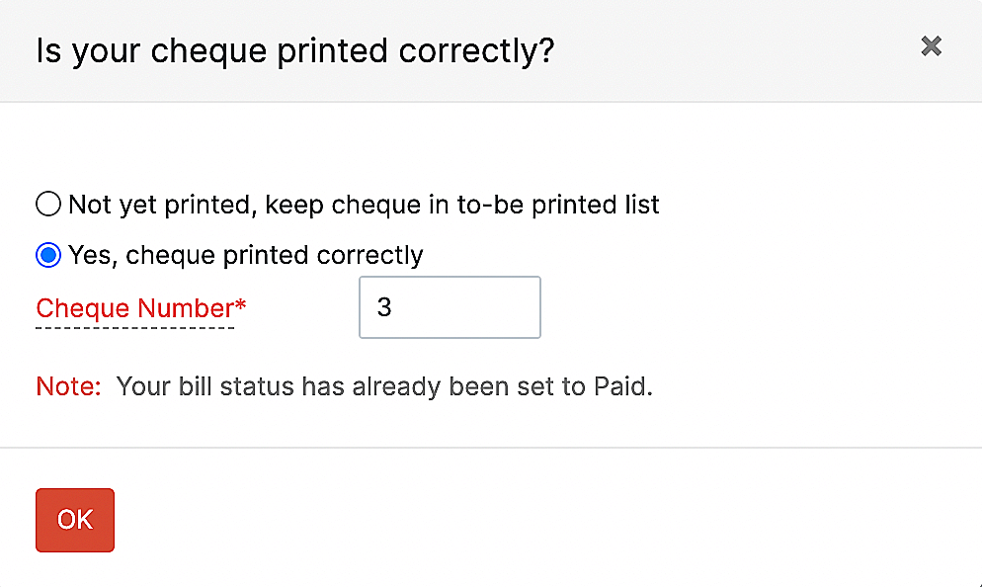Click the dotted underline below Cheque Number
This screenshot has width=982, height=587.
click(134, 327)
